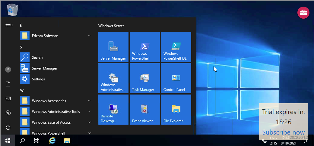Expand the Windows PowerShell folder chevron
Viewport: 314px width, 146px height.
pyautogui.click(x=89, y=133)
